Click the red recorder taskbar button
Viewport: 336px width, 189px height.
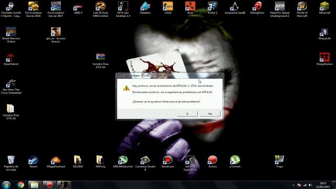pyautogui.click(x=49, y=185)
